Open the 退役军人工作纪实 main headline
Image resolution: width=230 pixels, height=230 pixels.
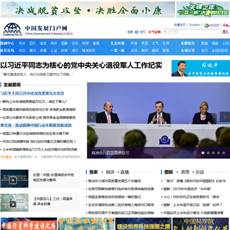click(81, 65)
